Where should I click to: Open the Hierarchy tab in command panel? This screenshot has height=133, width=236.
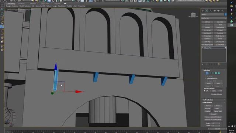click(x=211, y=11)
